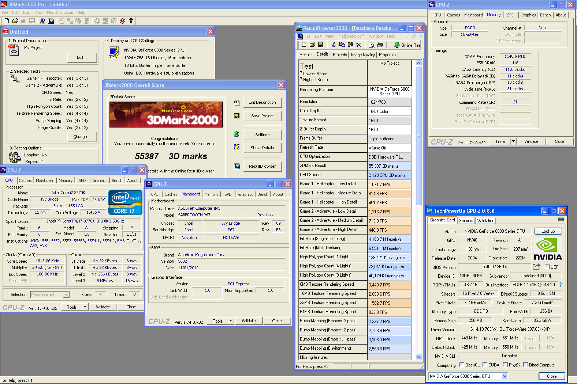The image size is (577, 384).
Task: Click Close button at bottom of GPU-Z
Action: pos(552,376)
